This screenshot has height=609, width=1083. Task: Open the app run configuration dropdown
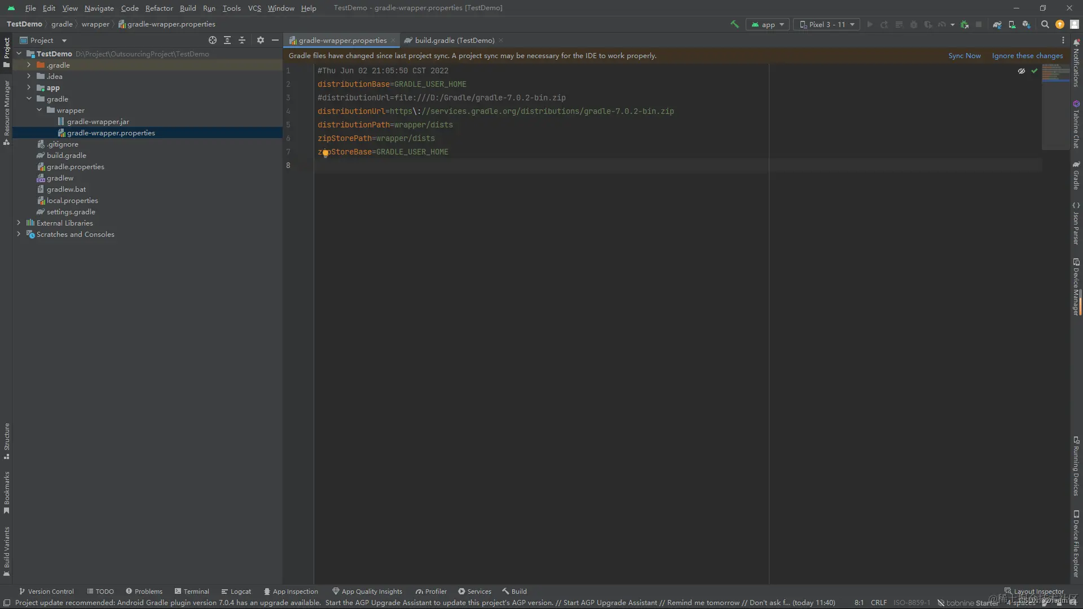767,24
